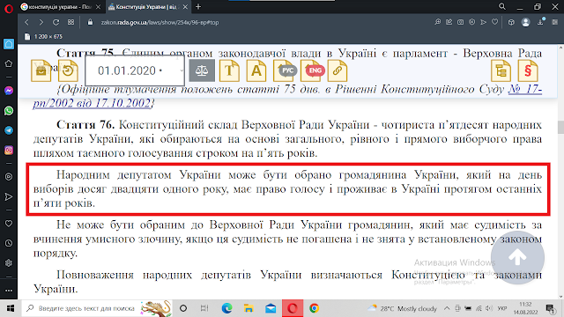The width and height of the screenshot is (564, 317).
Task: Open File Explorer from the taskbar
Action: pos(249,308)
